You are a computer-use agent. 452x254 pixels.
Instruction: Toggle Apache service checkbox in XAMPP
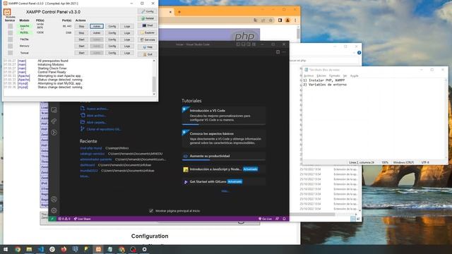(x=11, y=26)
